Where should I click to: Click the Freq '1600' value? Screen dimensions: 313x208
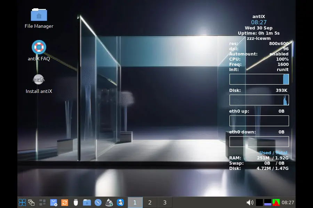coord(283,64)
